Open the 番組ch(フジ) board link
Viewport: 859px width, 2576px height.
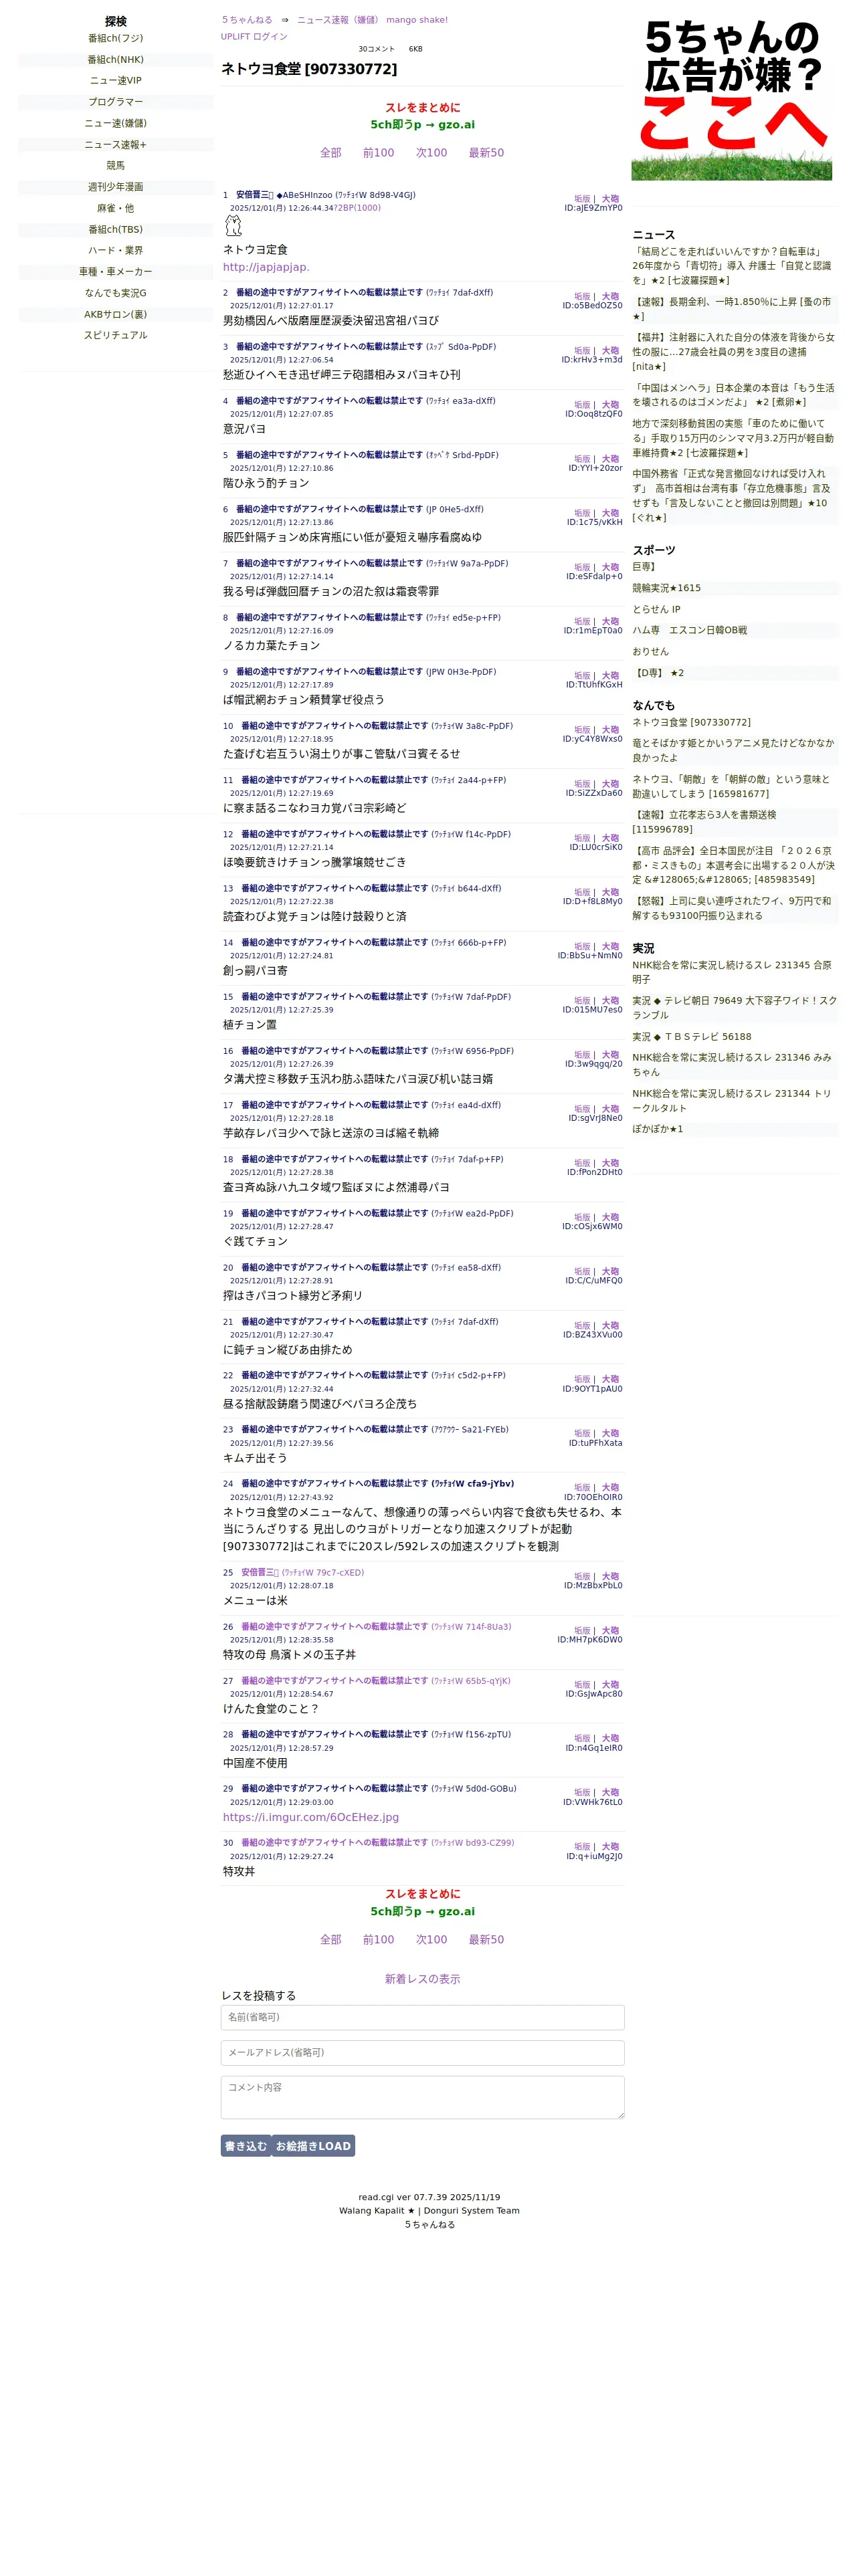tap(115, 38)
